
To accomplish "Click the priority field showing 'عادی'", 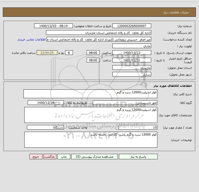I will tap(132, 46).
